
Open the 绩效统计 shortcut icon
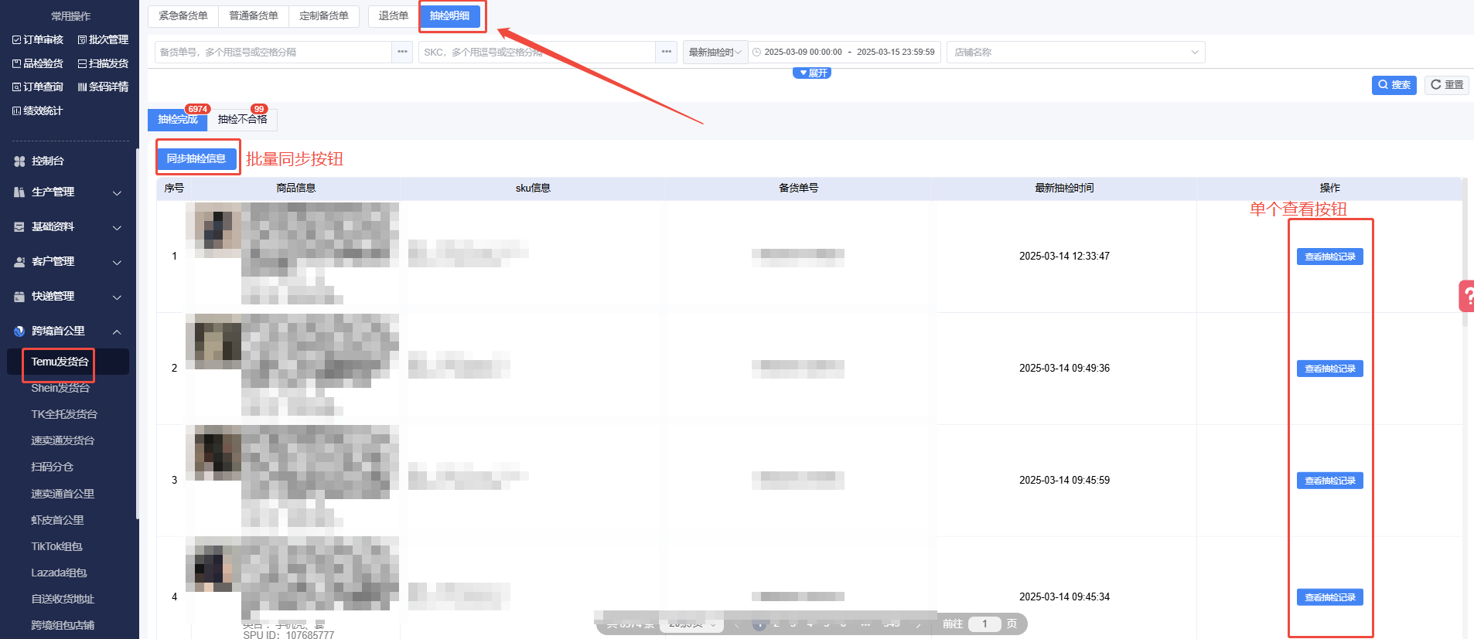tap(17, 111)
